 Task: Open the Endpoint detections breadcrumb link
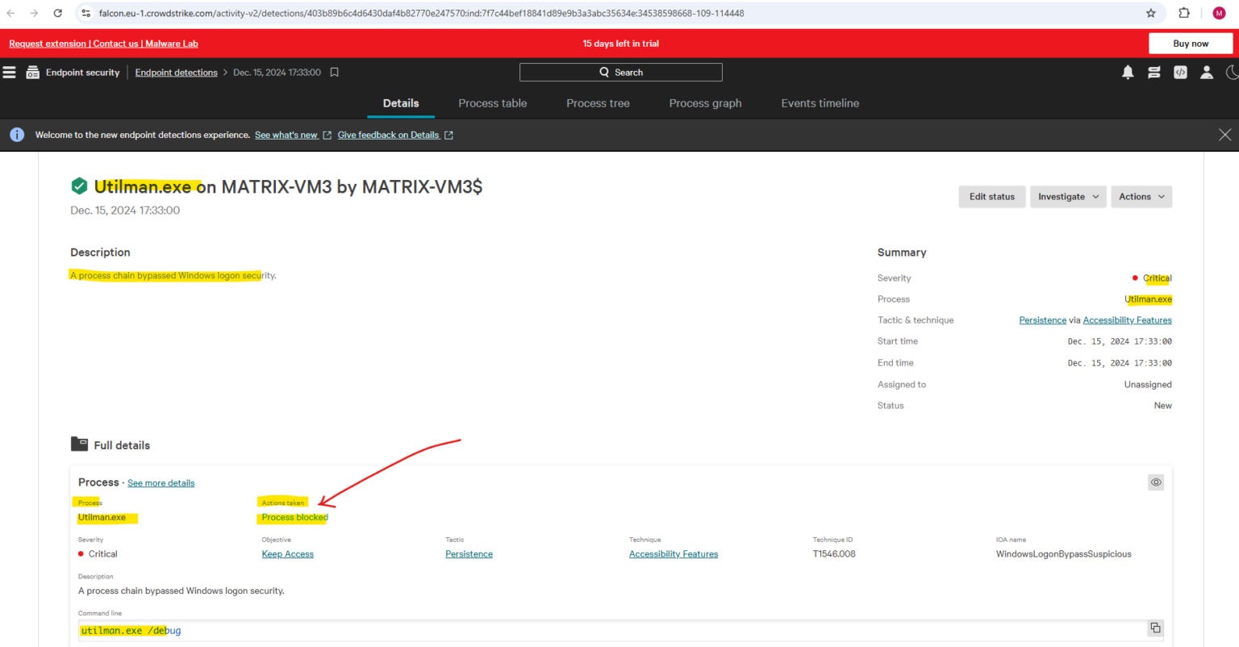176,72
